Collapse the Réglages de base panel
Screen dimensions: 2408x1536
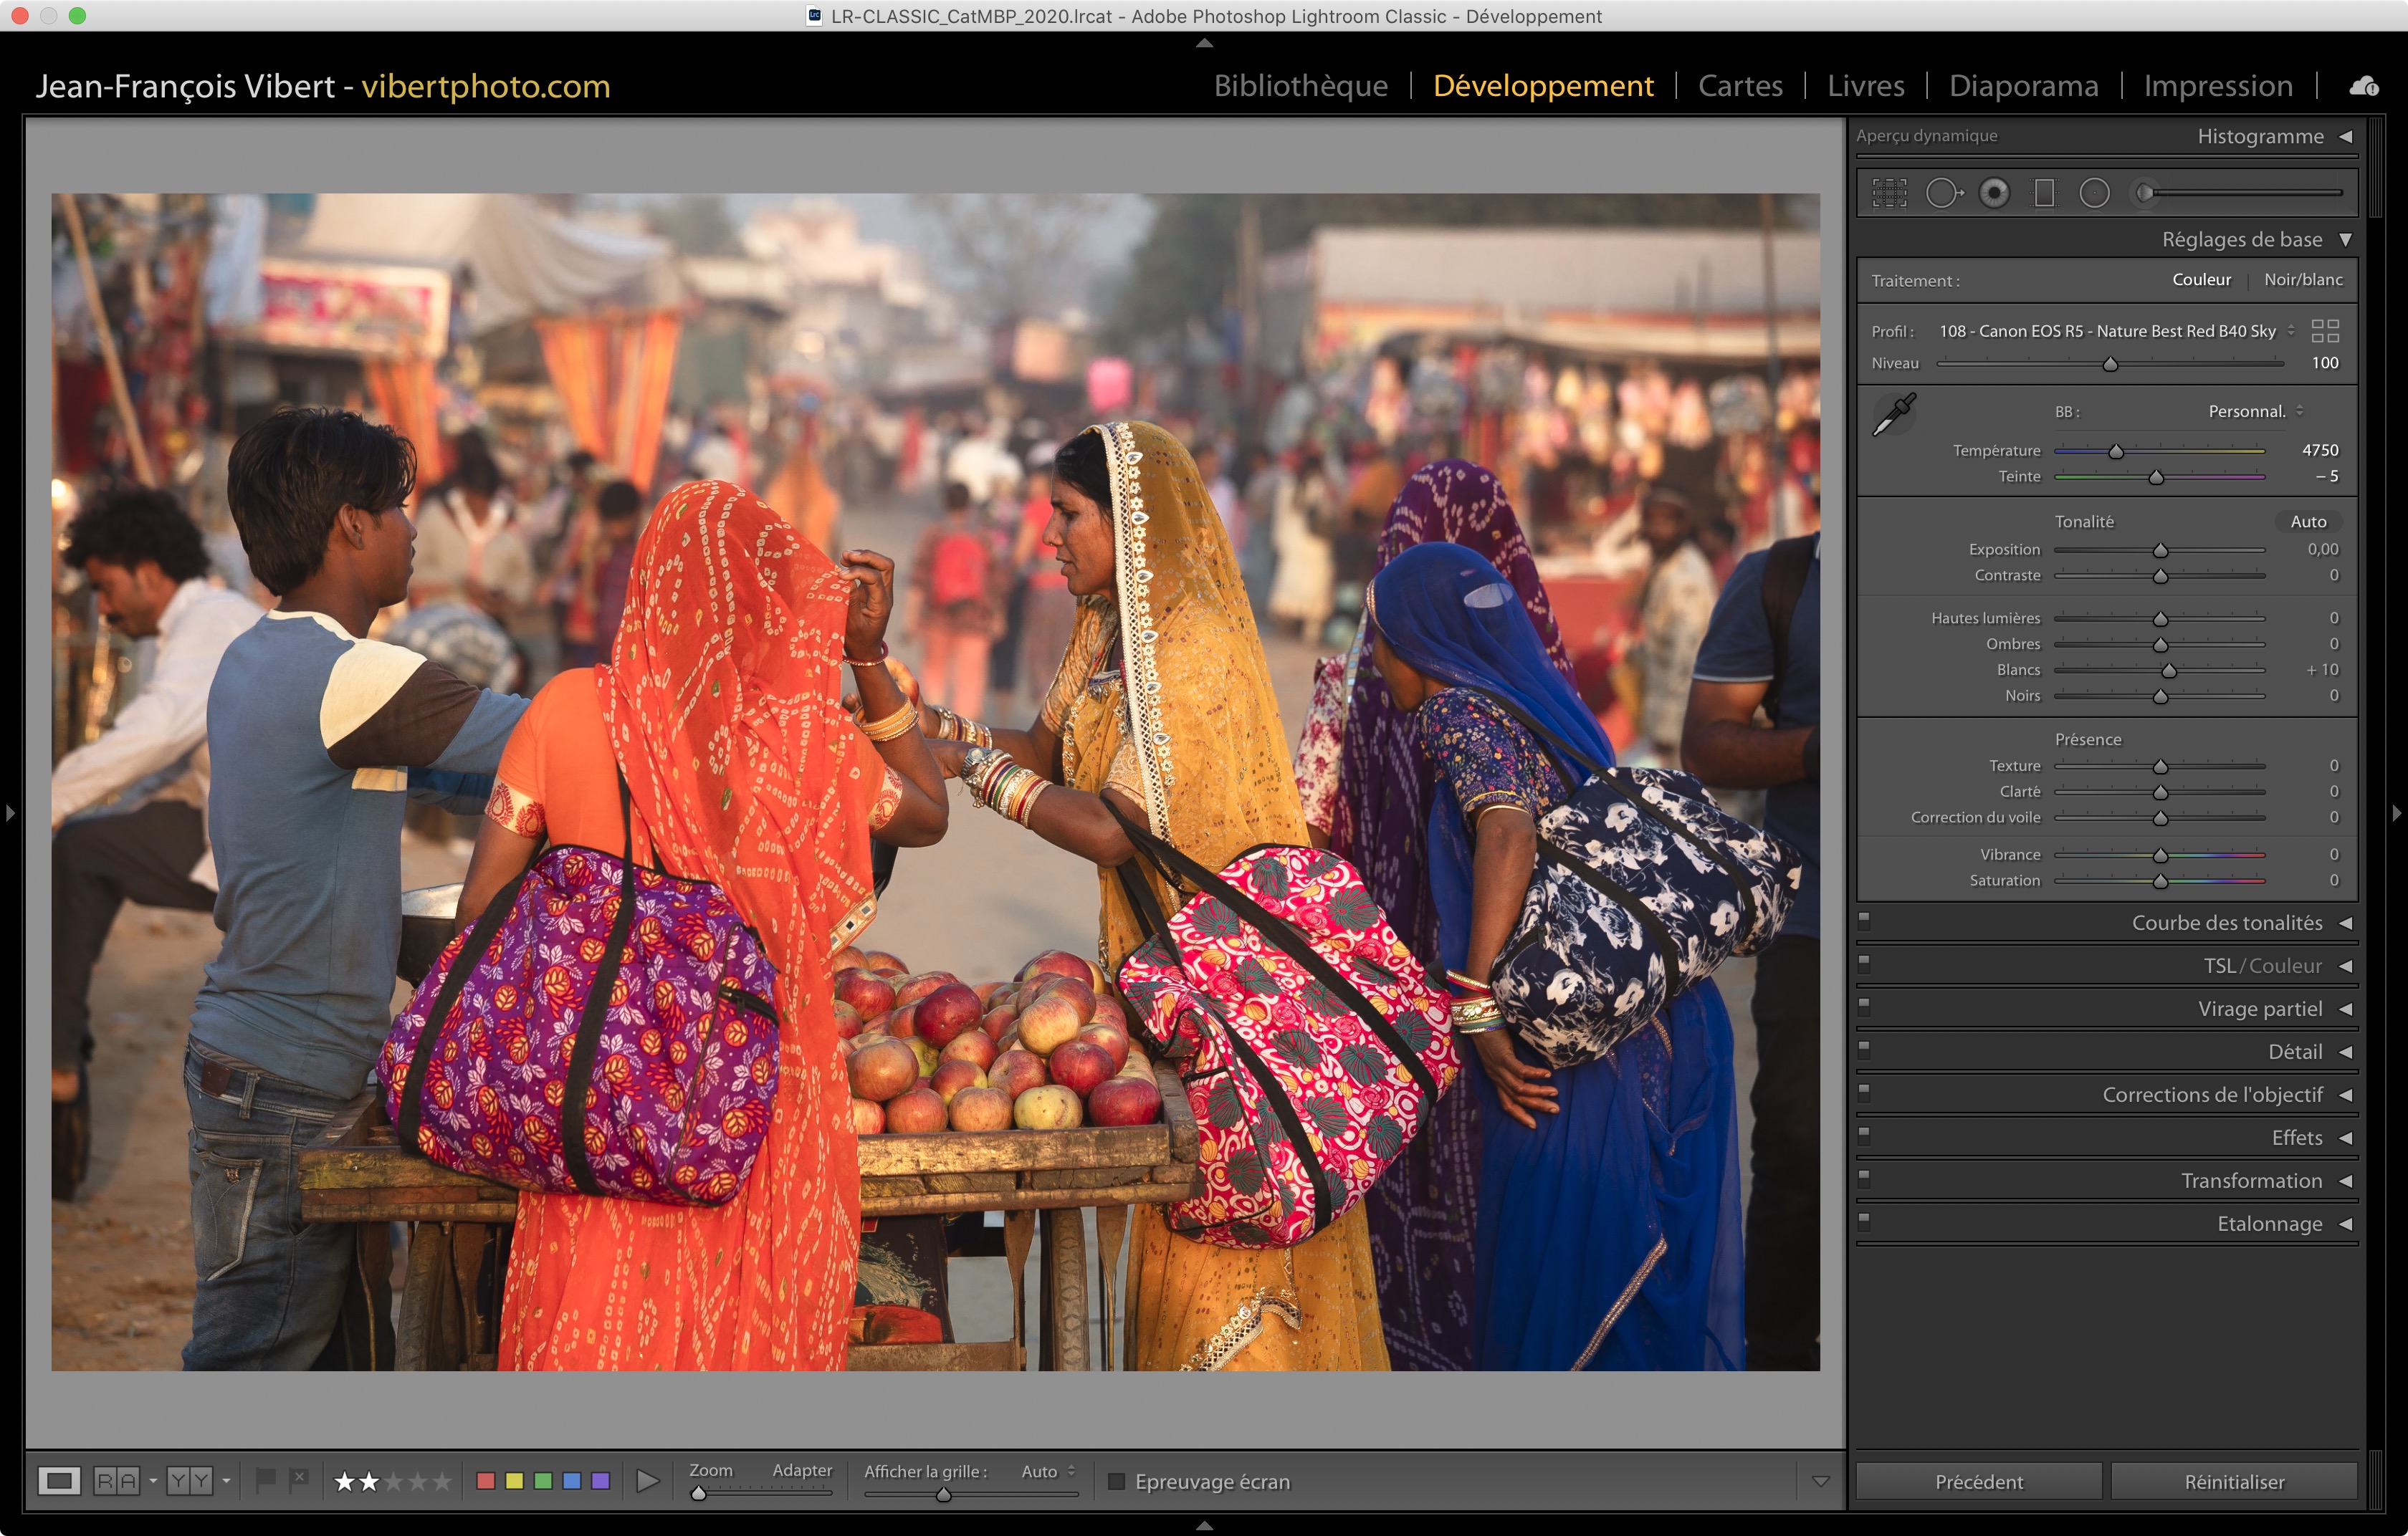pos(2345,240)
